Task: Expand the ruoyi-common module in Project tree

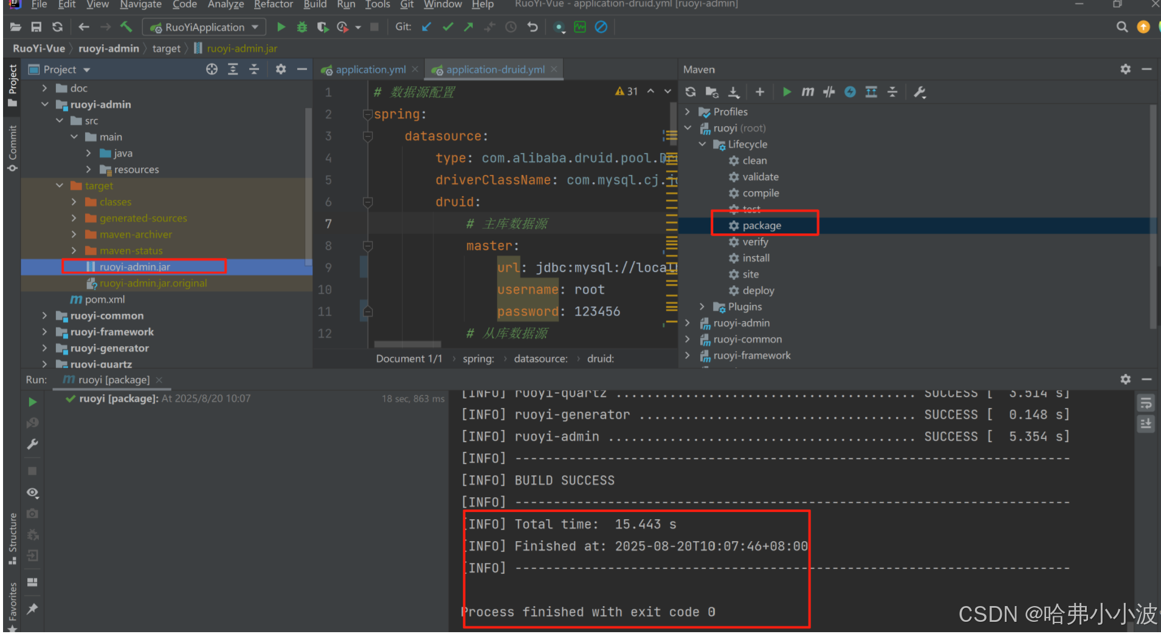Action: coord(44,316)
